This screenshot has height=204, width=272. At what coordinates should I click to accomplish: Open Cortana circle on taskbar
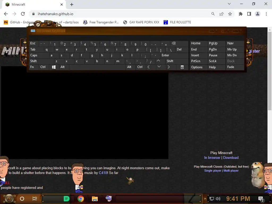[x=22, y=199]
